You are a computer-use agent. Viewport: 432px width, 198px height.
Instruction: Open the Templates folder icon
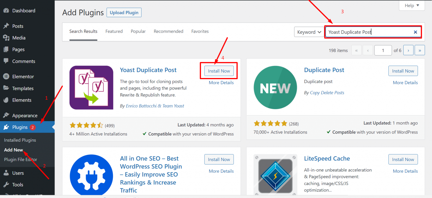6,88
